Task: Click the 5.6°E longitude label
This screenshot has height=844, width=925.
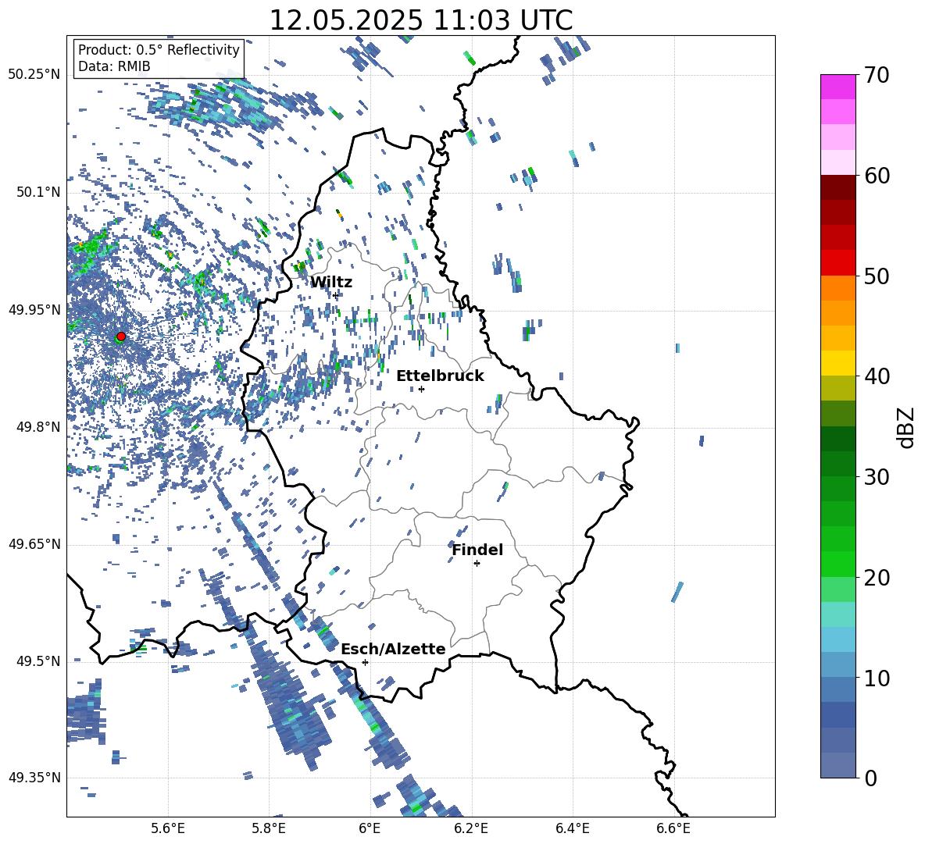Action: [x=168, y=828]
